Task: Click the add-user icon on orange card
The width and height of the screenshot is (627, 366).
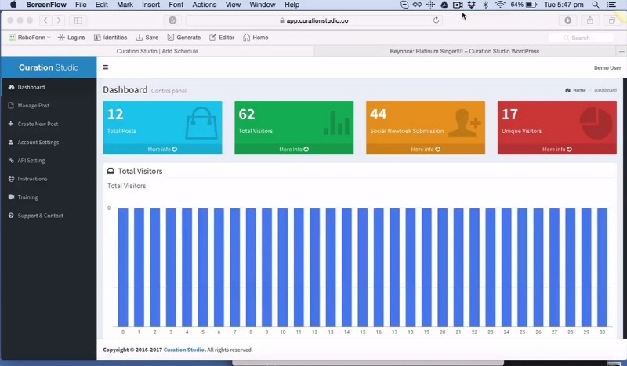Action: [464, 123]
